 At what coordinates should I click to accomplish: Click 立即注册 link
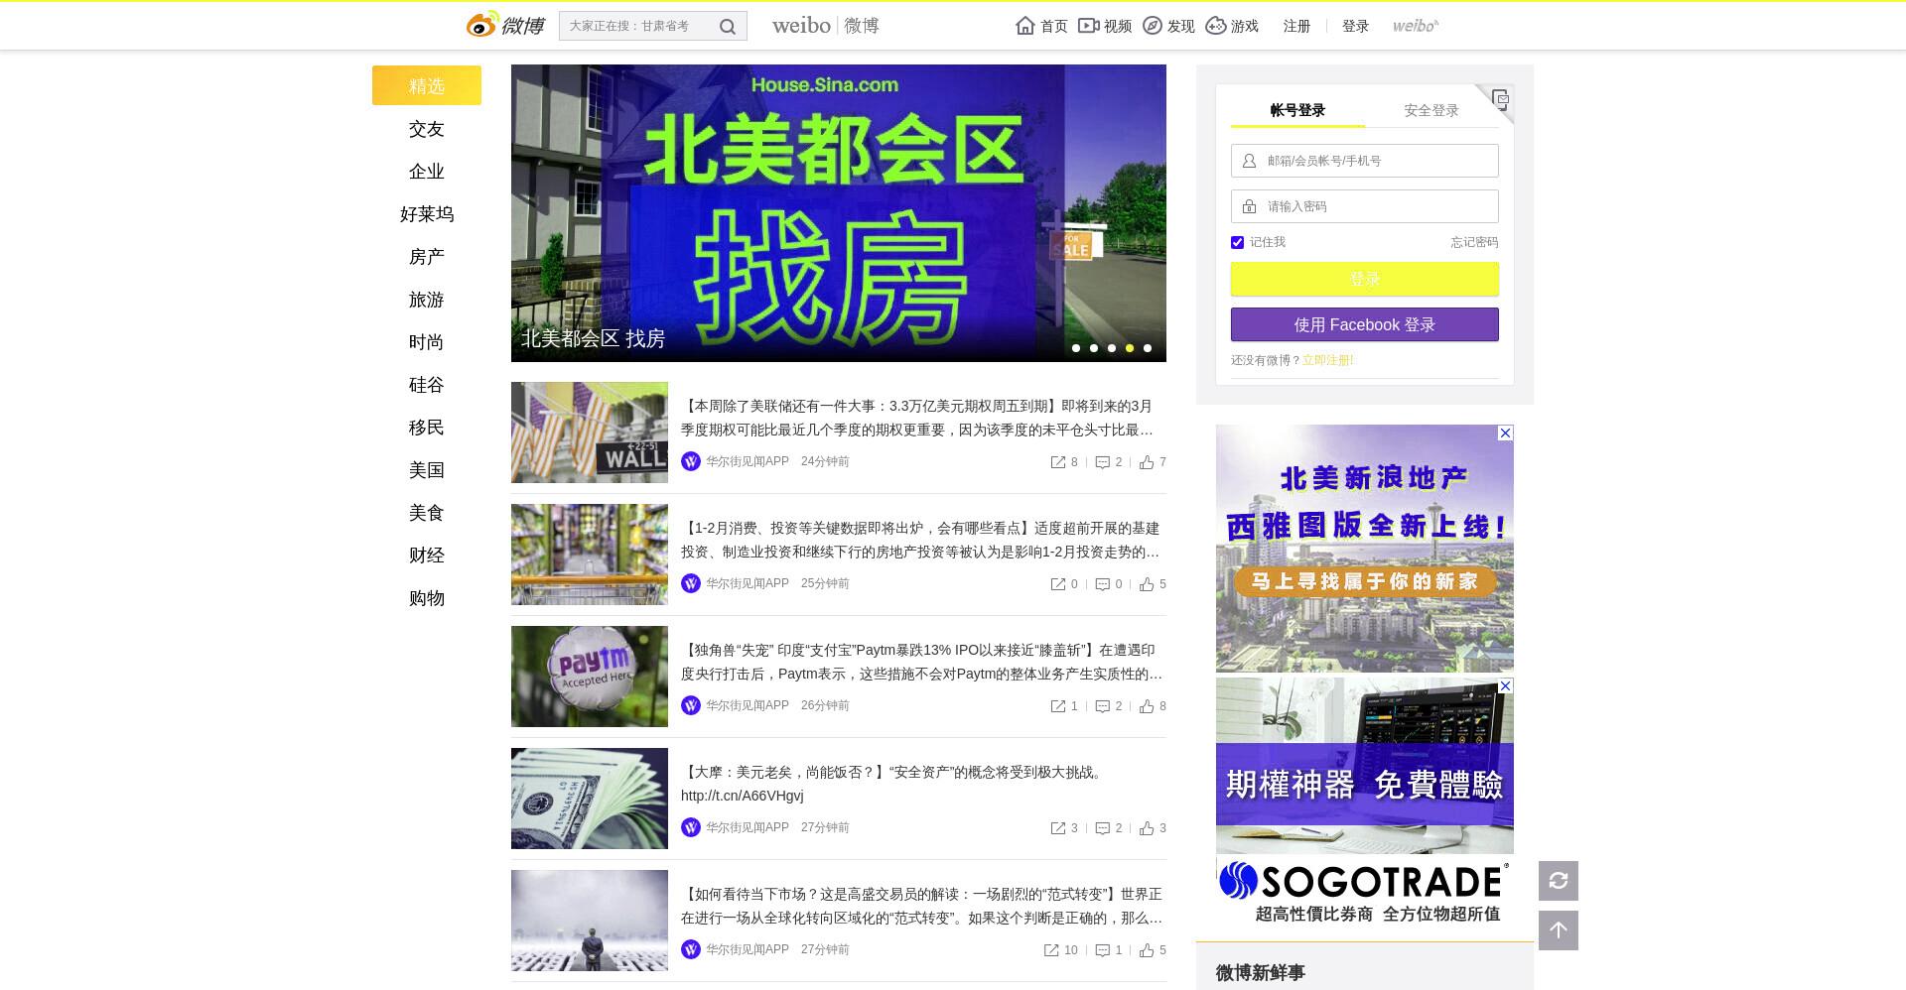click(x=1327, y=360)
